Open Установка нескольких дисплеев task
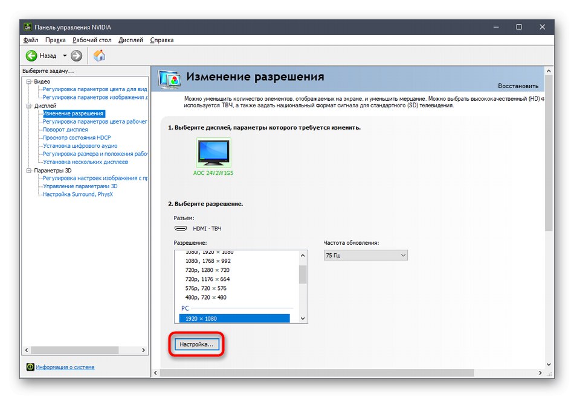This screenshot has width=574, height=398. (x=86, y=162)
